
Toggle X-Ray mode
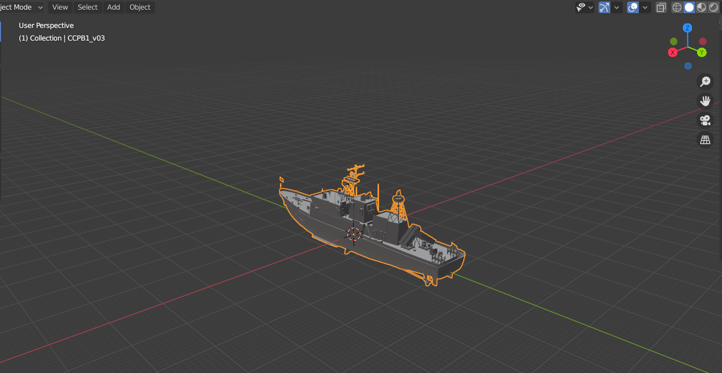(x=661, y=7)
